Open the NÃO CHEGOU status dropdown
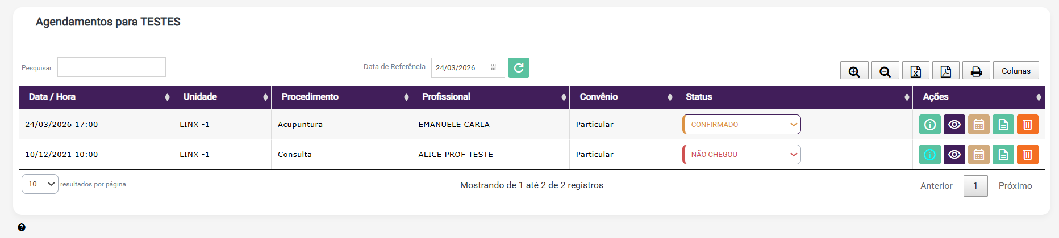This screenshot has height=238, width=1059. 741,155
